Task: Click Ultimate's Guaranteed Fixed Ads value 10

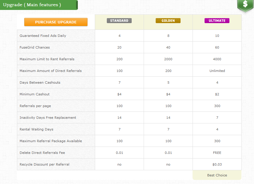Action: 217,36
